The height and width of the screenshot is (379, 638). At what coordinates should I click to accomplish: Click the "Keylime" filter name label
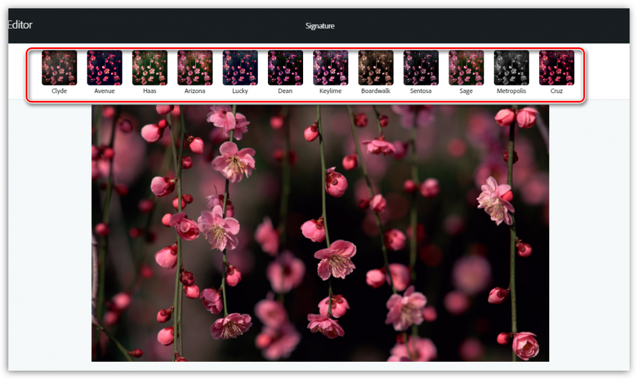pos(330,91)
